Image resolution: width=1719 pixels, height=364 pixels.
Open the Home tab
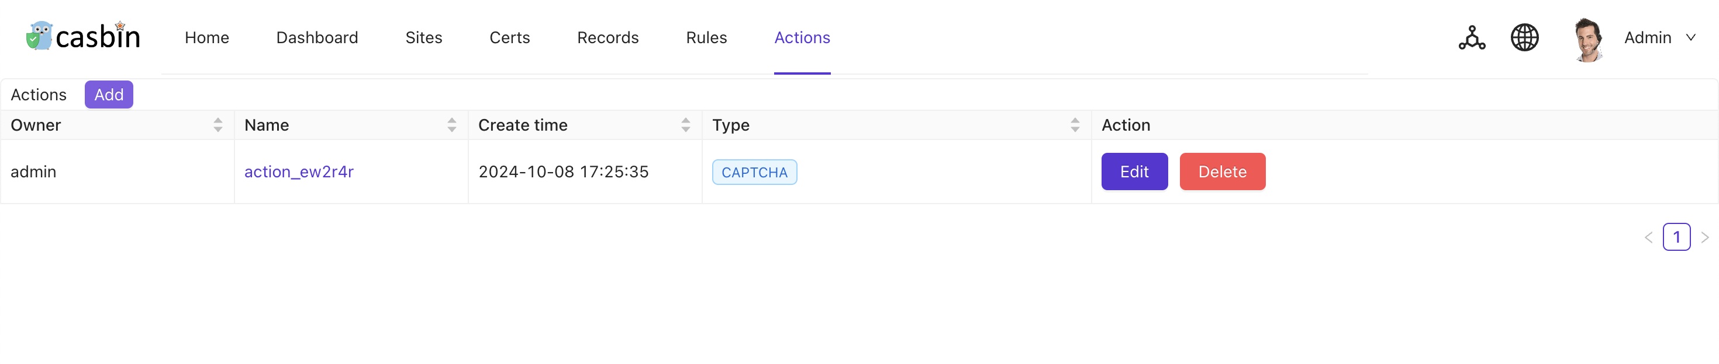tap(207, 38)
